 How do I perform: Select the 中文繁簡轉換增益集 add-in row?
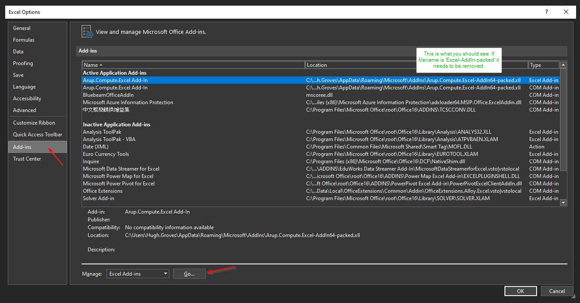coord(321,110)
